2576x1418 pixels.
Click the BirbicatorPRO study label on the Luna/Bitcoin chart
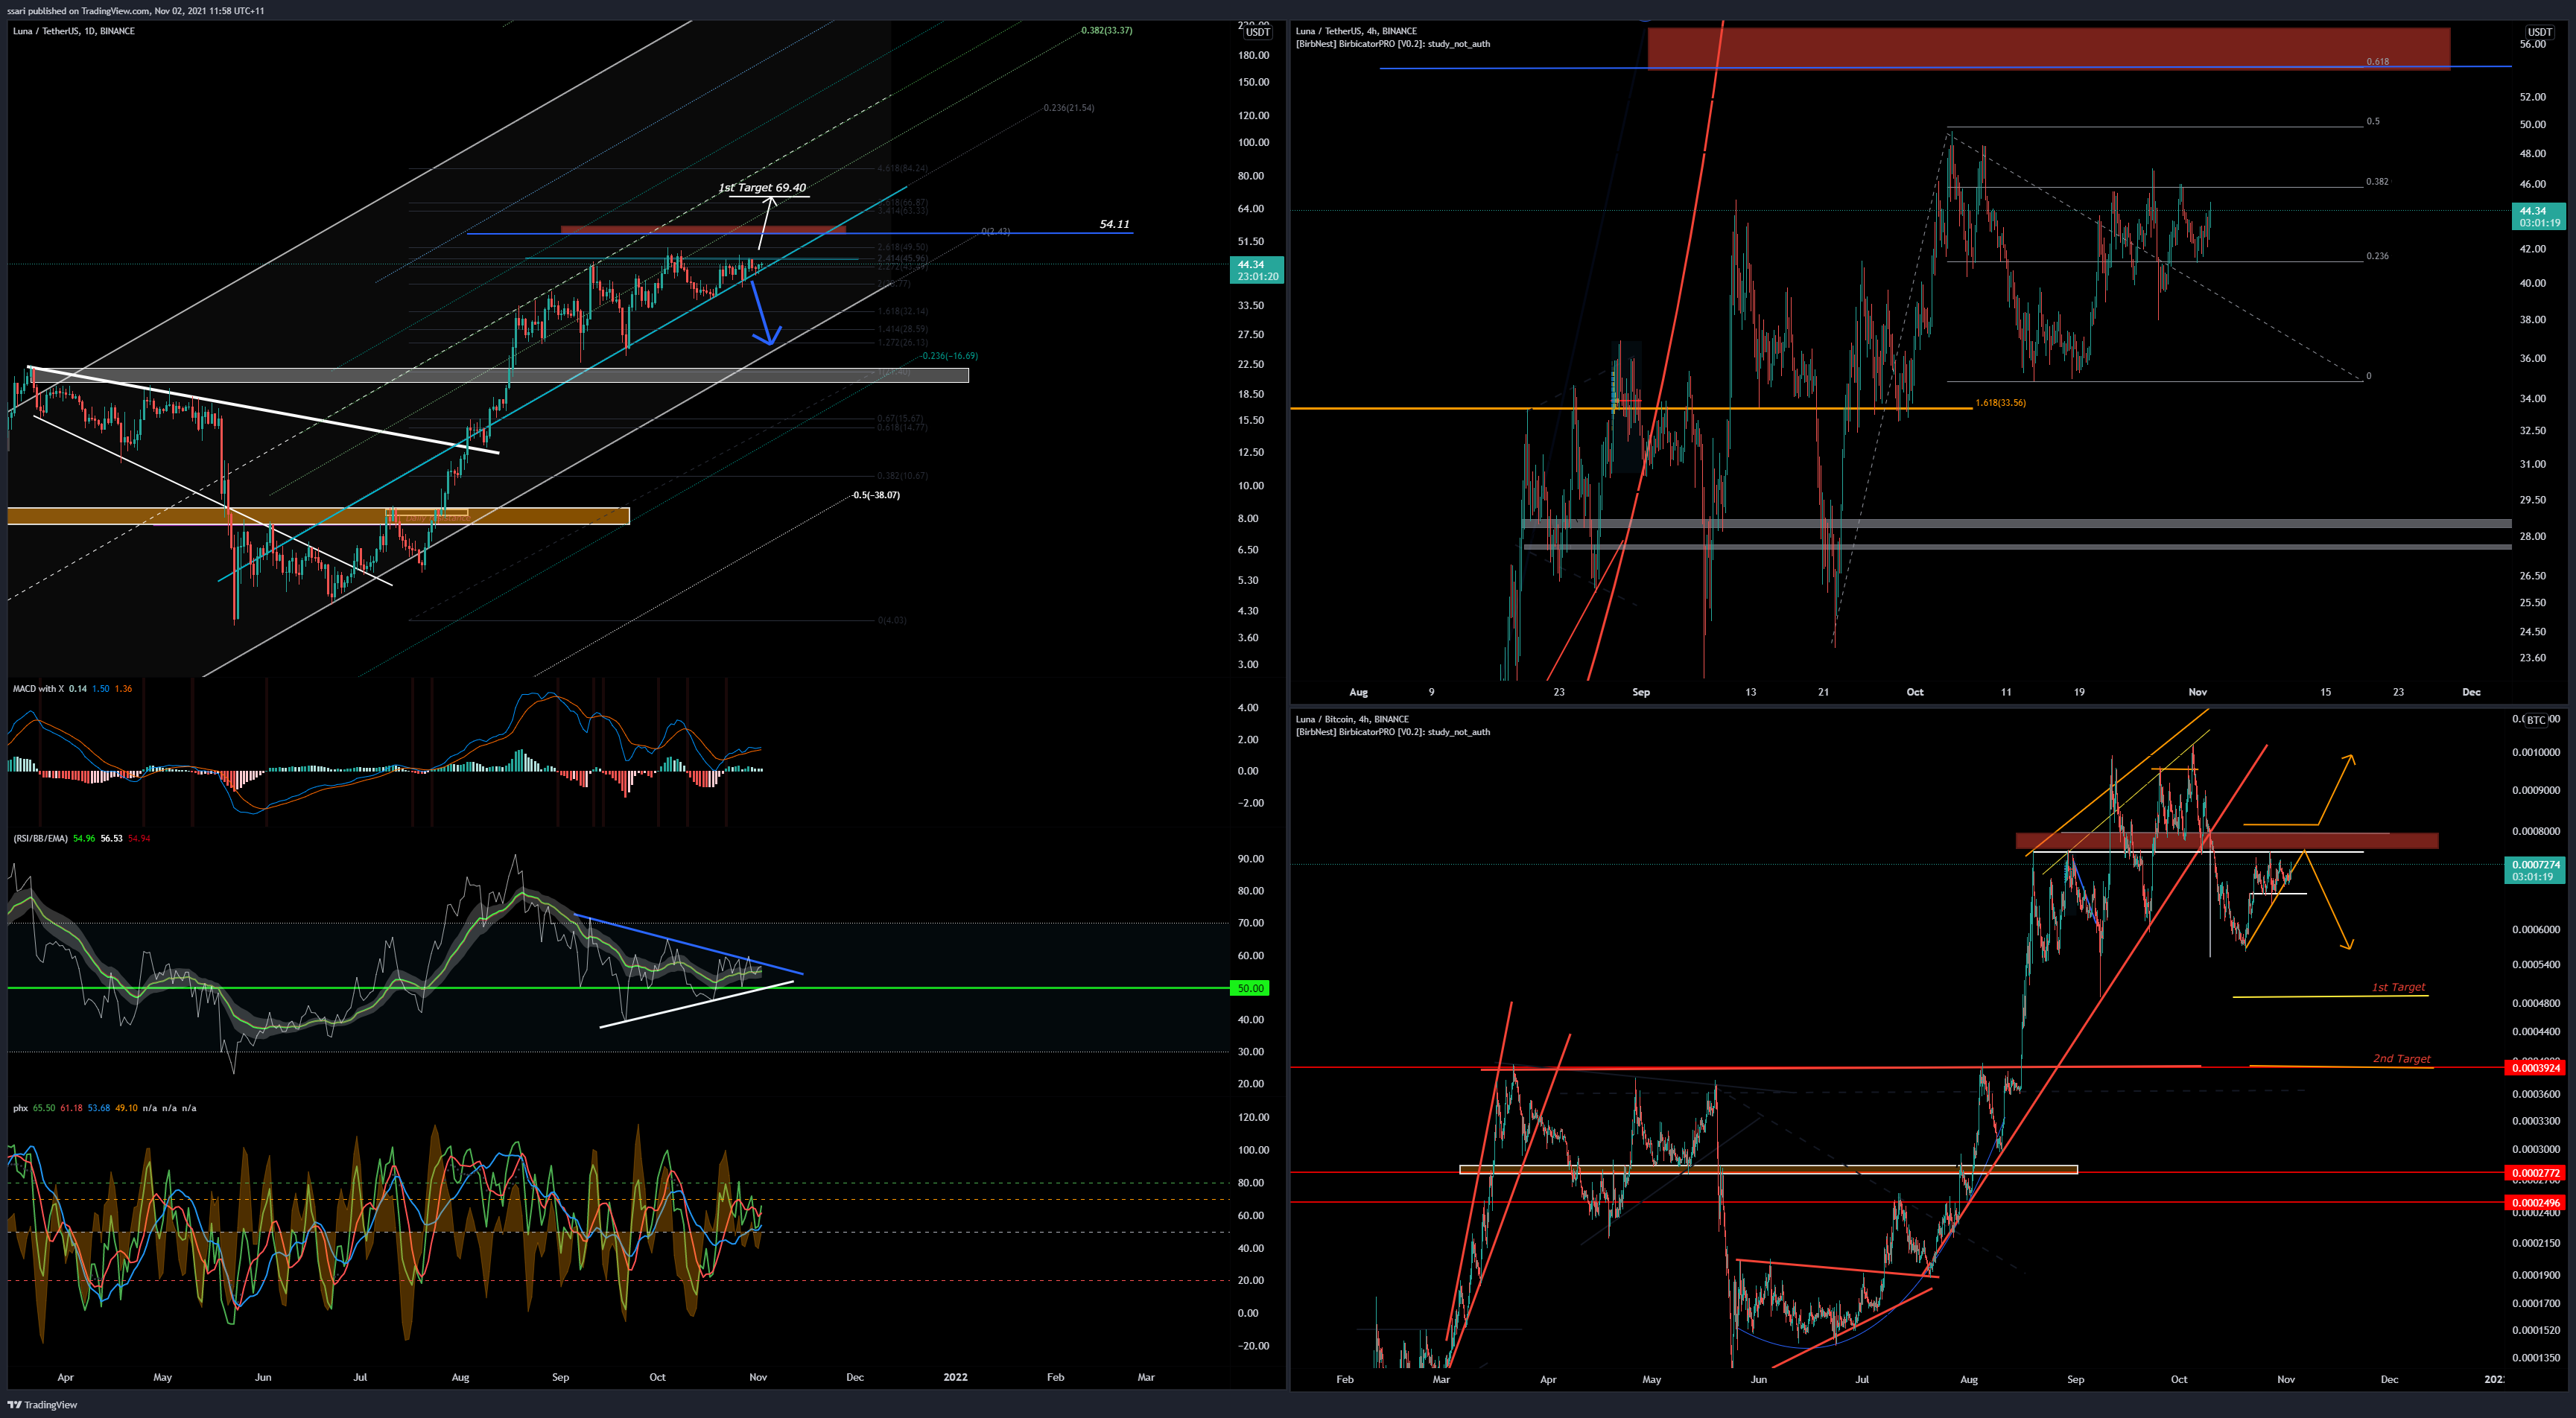pyautogui.click(x=1392, y=732)
